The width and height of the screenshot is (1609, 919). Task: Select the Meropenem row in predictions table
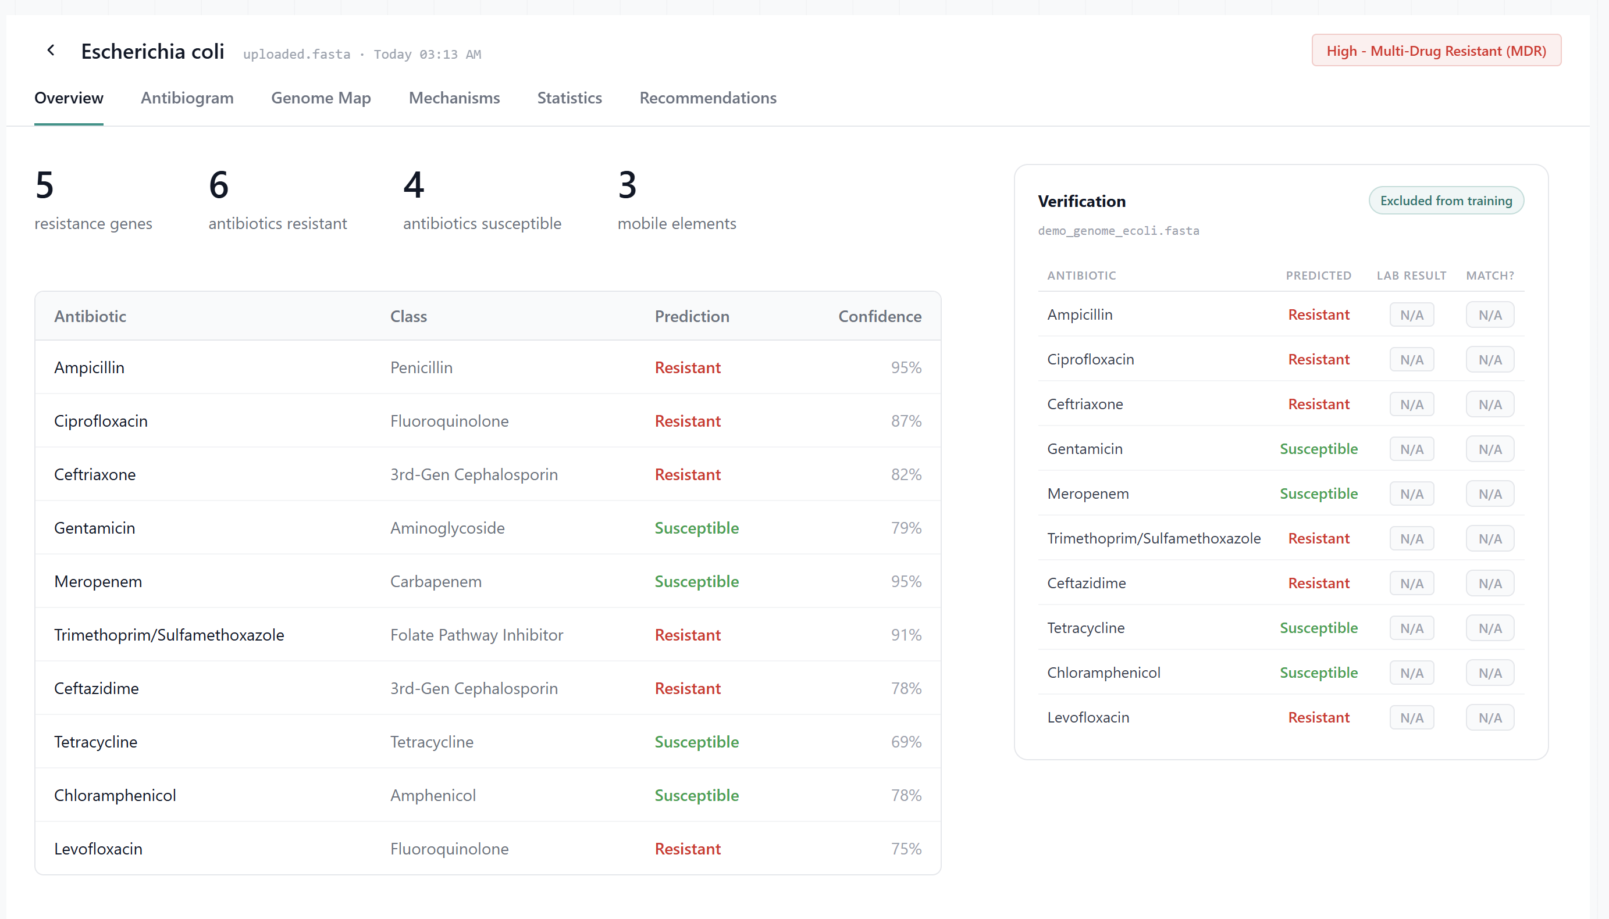pyautogui.click(x=487, y=581)
